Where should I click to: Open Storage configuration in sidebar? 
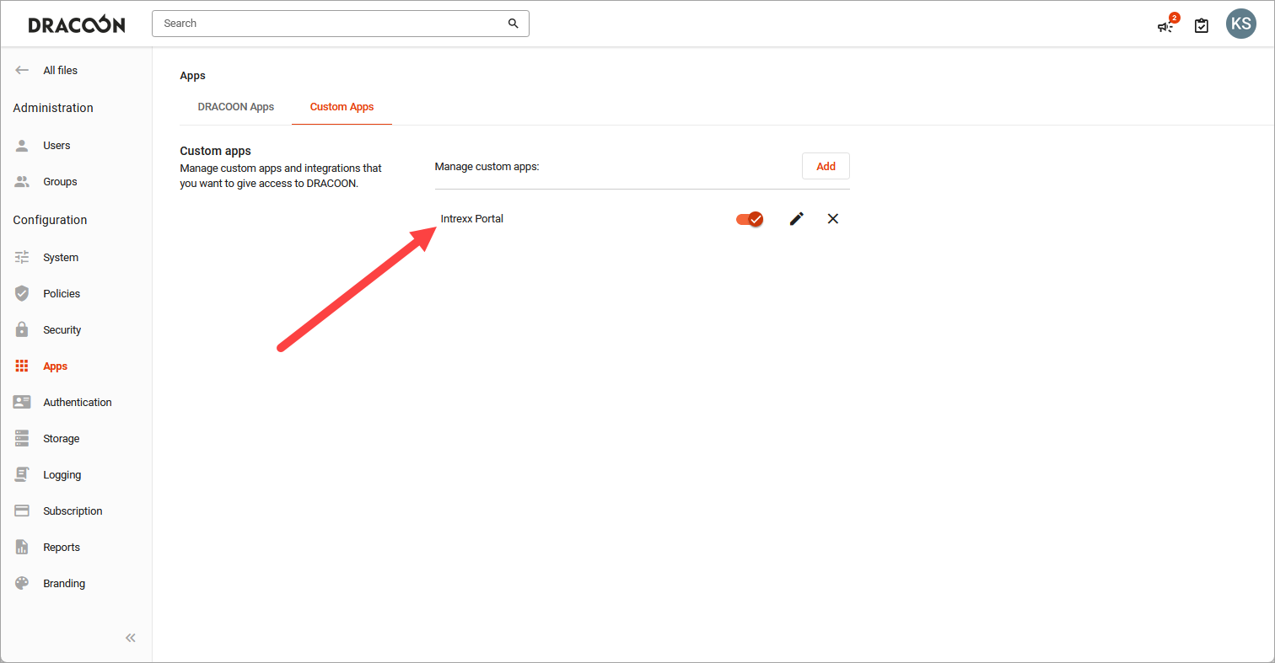[61, 439]
